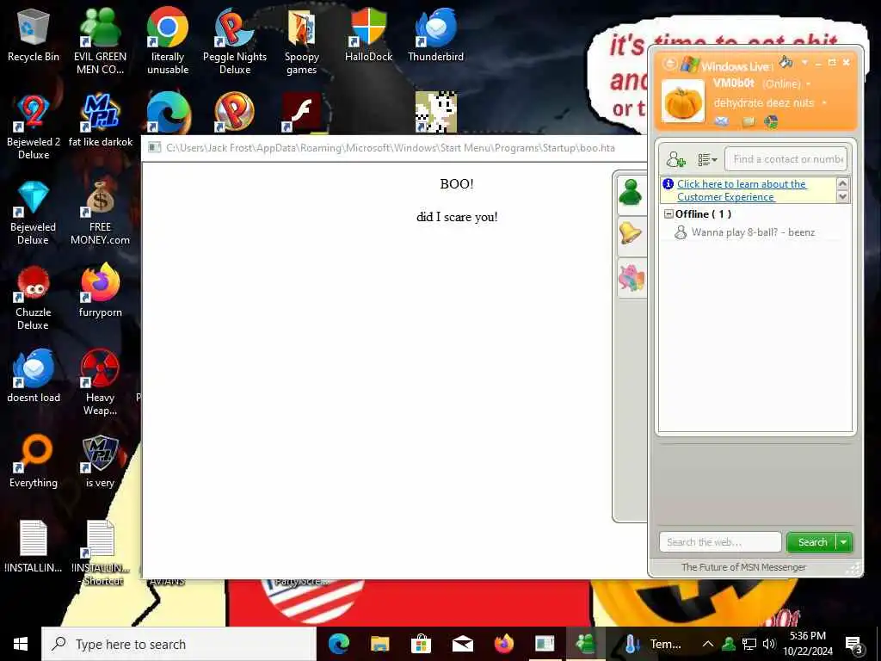Select the Recycle Bin desktop icon
Viewport: 881px width, 661px height.
coord(34,34)
